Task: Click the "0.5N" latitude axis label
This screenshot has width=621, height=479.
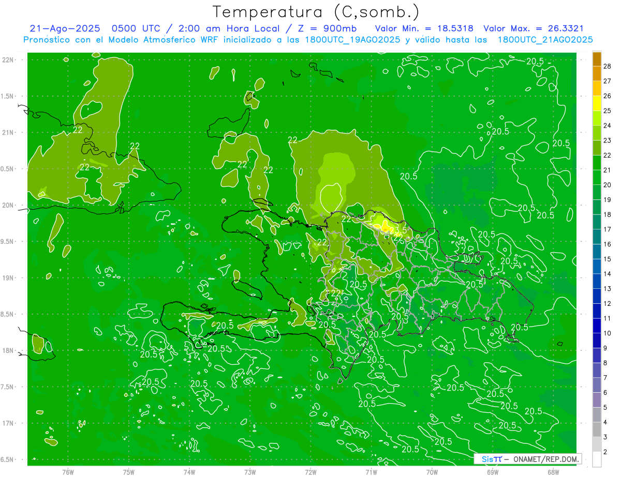Action: (x=8, y=169)
